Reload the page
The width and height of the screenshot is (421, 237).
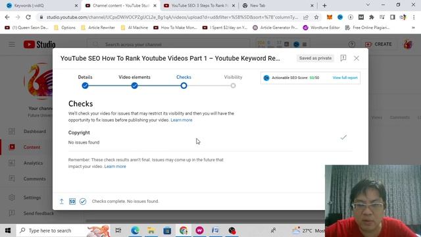click(x=28, y=17)
